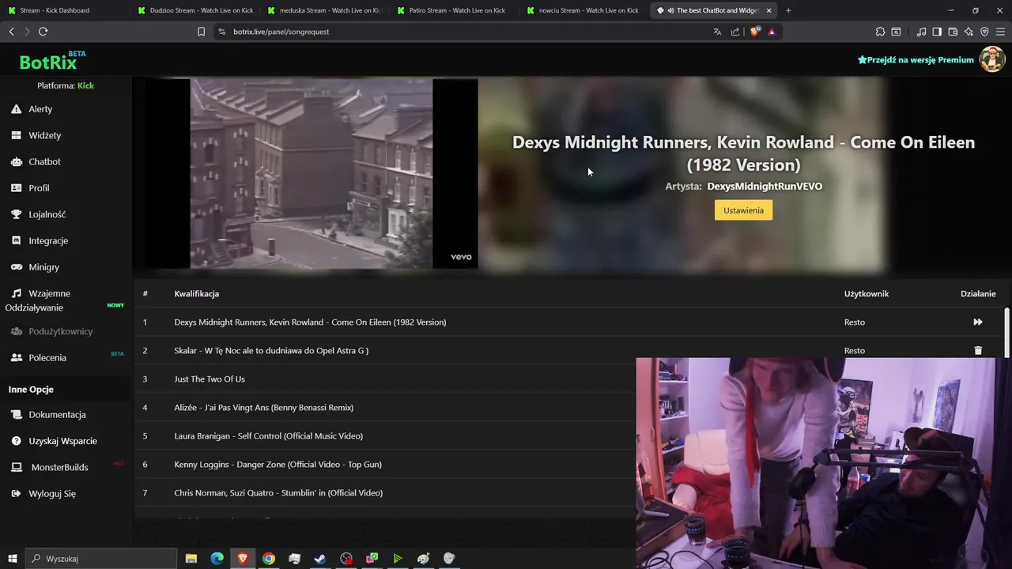This screenshot has height=569, width=1012.
Task: Delete the Skalar song with trash icon
Action: click(x=978, y=350)
